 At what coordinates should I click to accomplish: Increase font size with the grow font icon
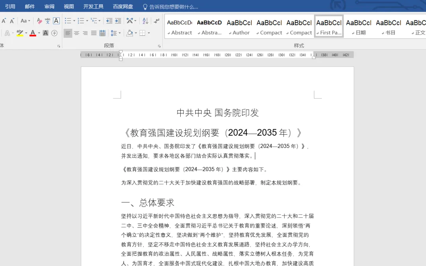point(4,21)
